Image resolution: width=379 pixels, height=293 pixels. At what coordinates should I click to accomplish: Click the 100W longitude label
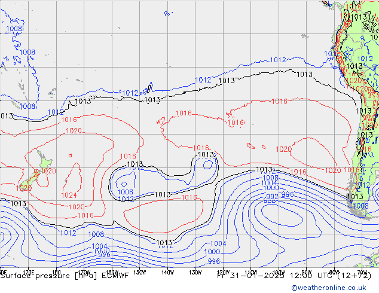(x=279, y=272)
